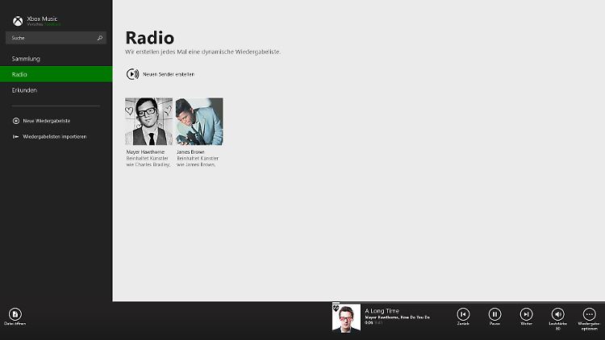The image size is (605, 340).
Task: Click the Xbox Music logo icon
Action: [x=18, y=21]
